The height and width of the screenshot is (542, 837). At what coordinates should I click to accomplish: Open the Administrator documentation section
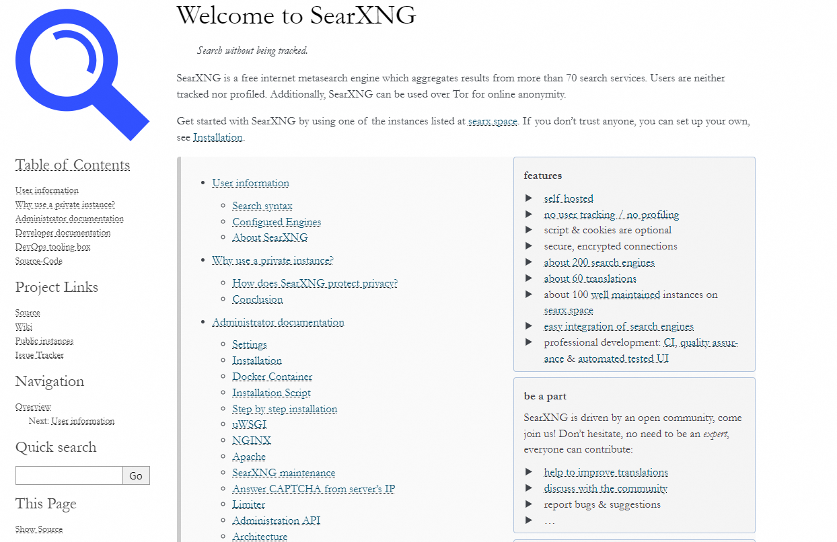pos(278,321)
